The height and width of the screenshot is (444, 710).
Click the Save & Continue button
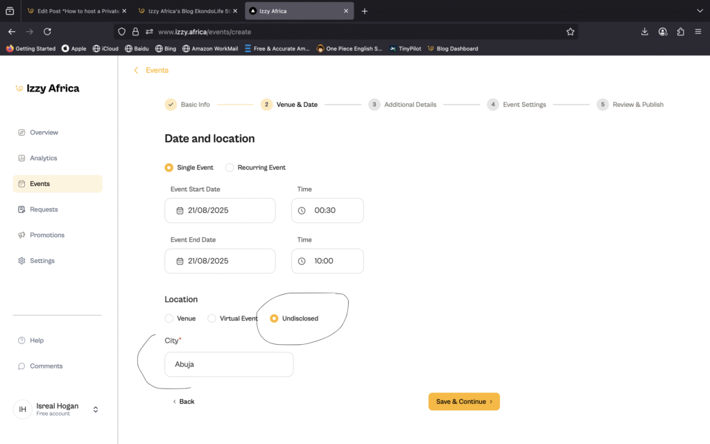tap(464, 402)
